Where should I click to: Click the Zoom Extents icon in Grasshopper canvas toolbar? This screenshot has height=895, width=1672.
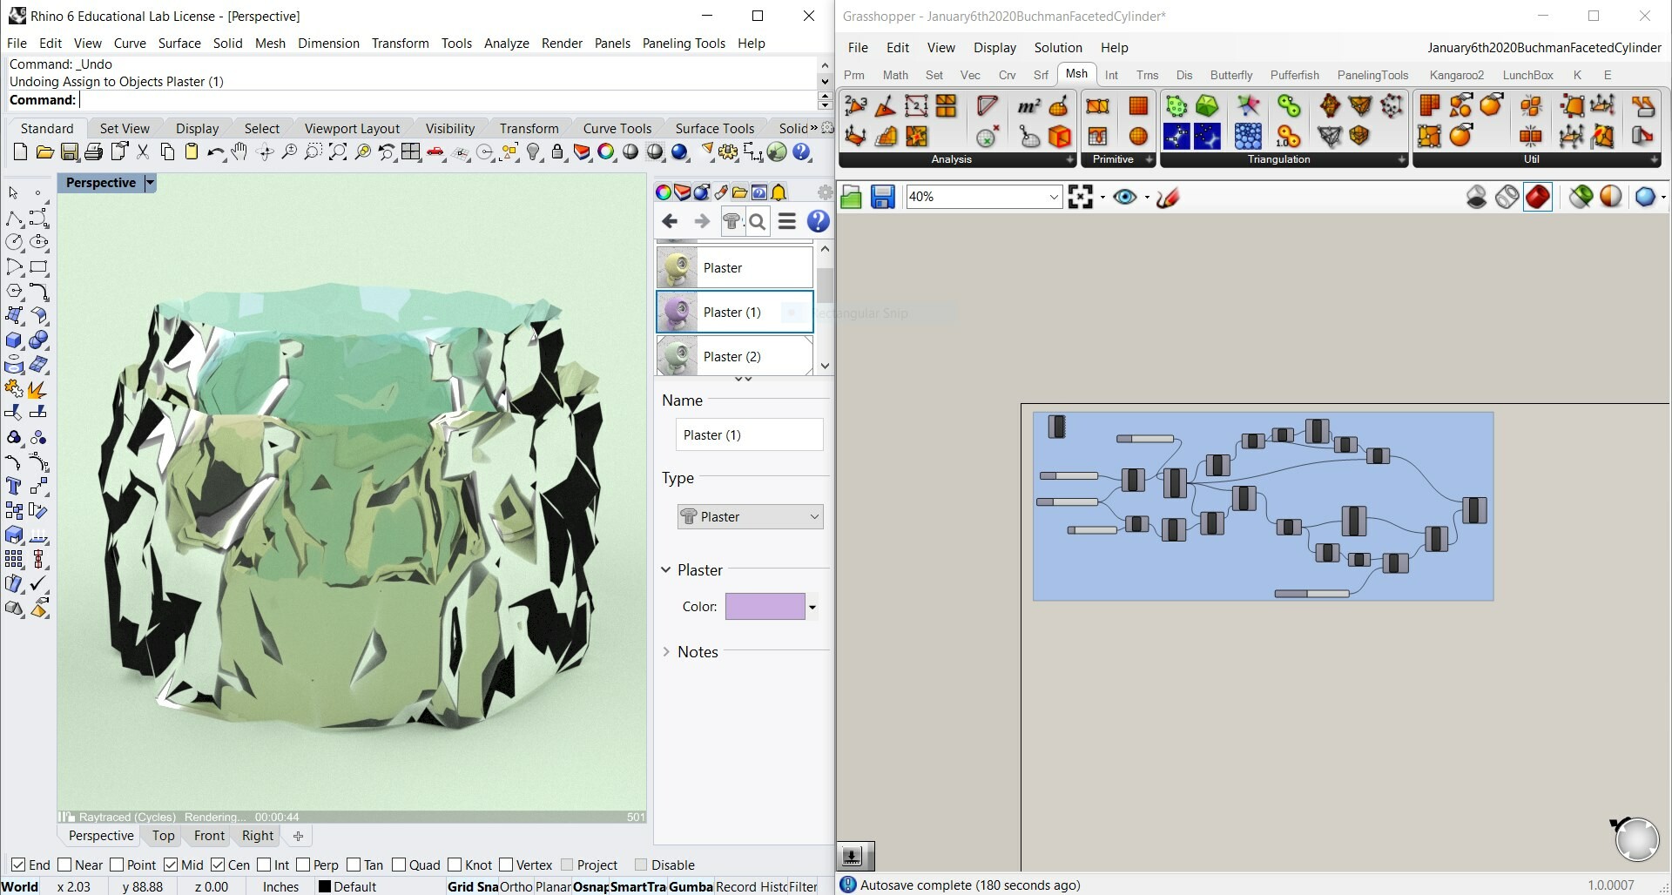click(1082, 197)
